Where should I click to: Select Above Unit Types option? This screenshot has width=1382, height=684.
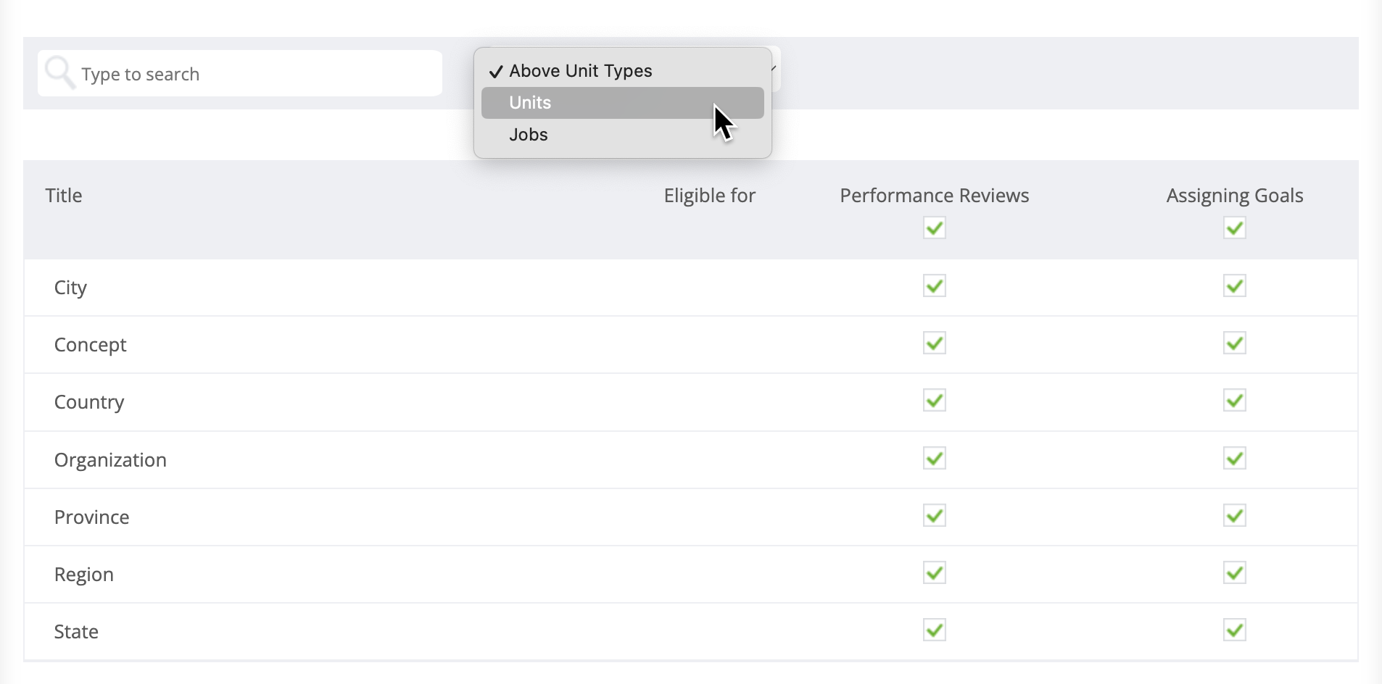point(622,71)
